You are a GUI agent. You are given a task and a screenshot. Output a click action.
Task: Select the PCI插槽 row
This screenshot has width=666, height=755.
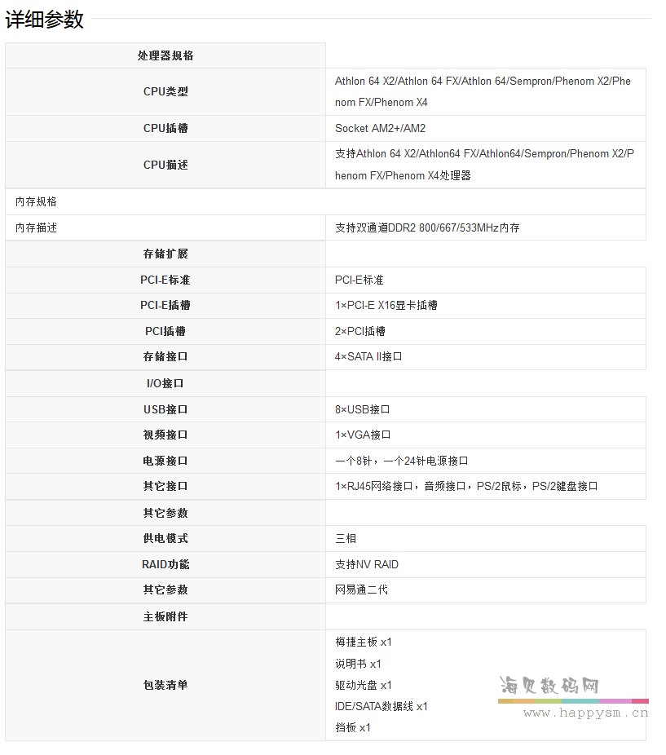(165, 331)
